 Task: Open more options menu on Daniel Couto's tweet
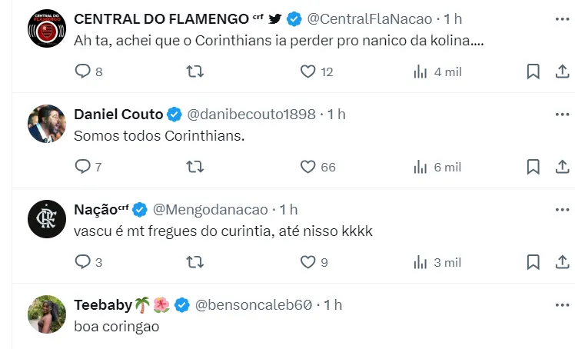[x=561, y=114]
